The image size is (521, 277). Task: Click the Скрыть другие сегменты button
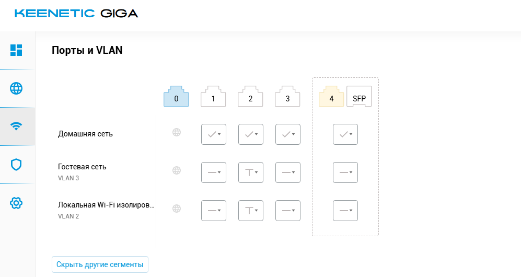(100, 264)
